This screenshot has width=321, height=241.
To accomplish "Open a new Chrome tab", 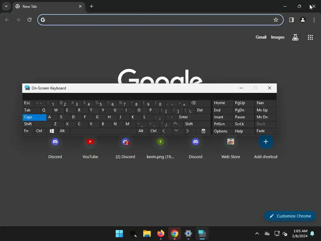I will pos(92,6).
